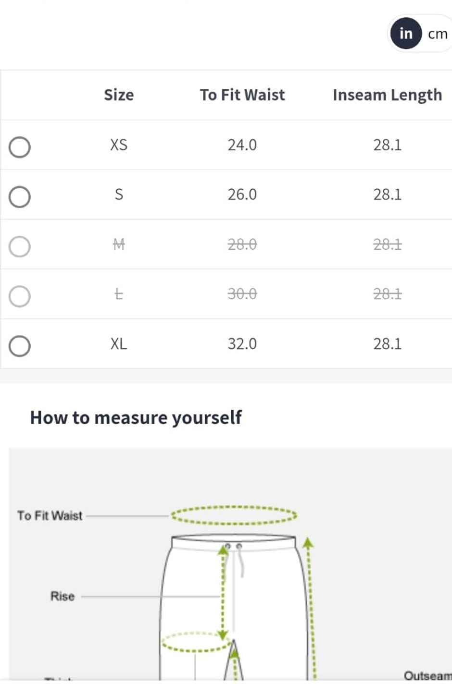Screen dimensions: 452x684
Task: Click the To Fit Waist column header
Action: click(242, 95)
